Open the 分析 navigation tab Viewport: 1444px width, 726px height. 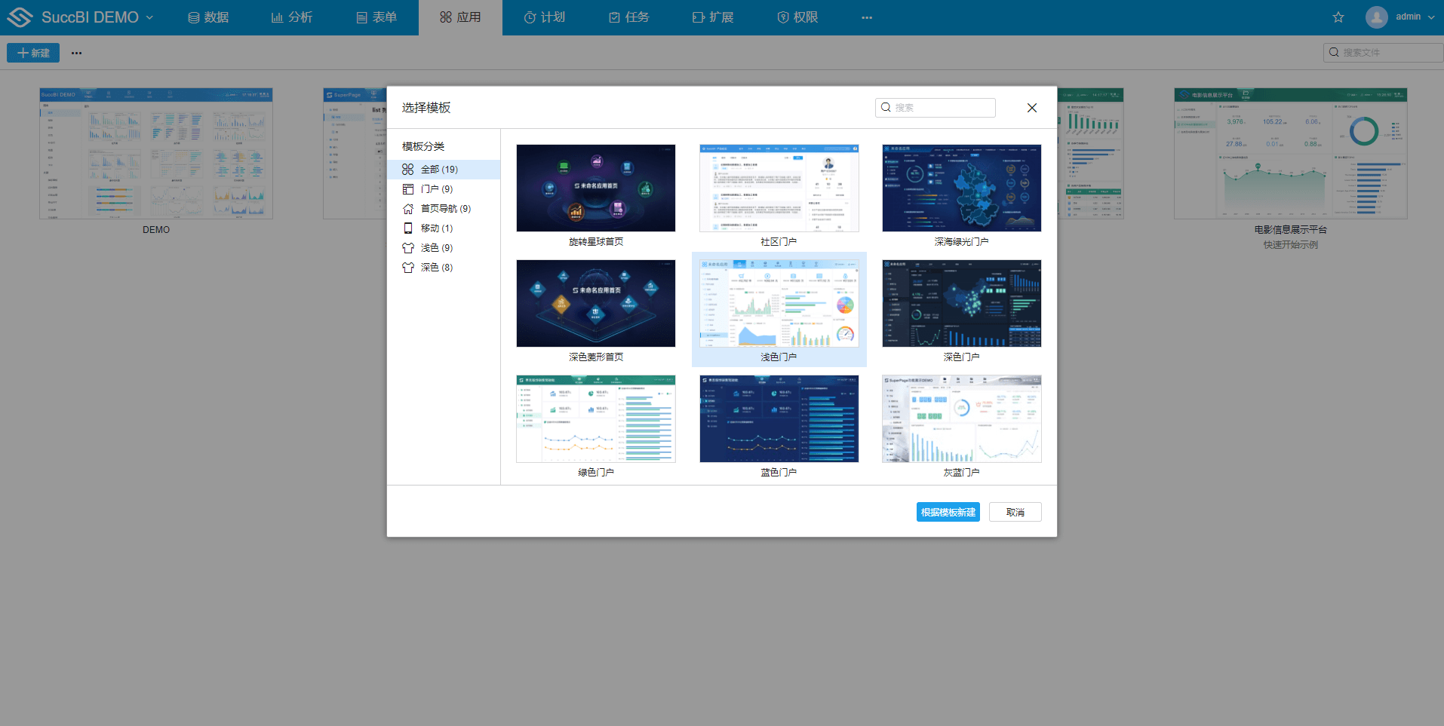(x=292, y=17)
